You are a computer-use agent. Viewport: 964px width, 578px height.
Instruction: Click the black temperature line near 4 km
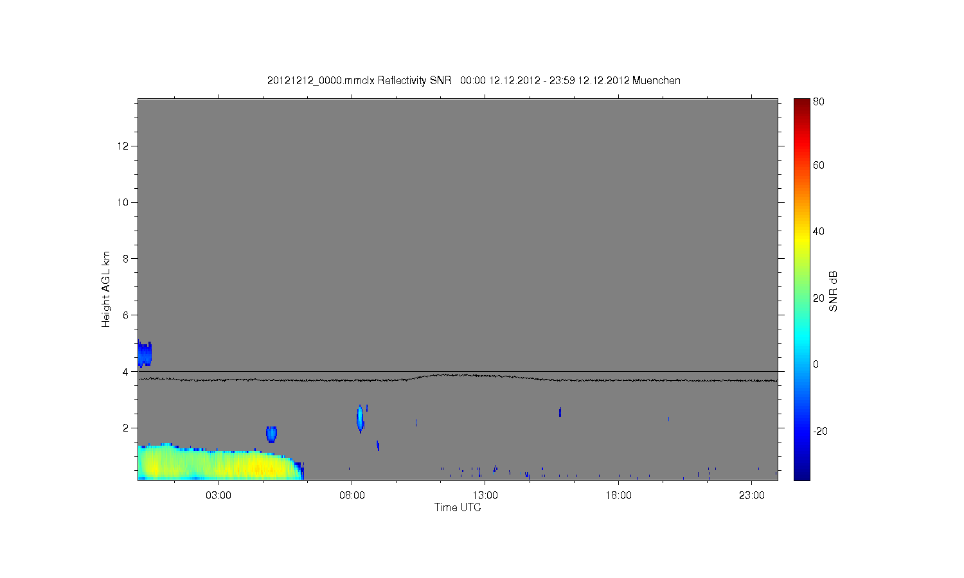458,378
